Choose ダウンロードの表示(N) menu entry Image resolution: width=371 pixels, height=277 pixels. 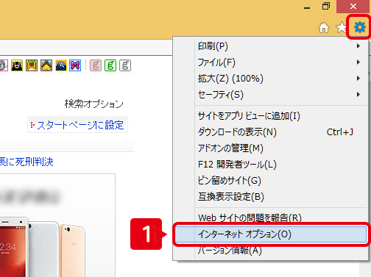[270, 132]
